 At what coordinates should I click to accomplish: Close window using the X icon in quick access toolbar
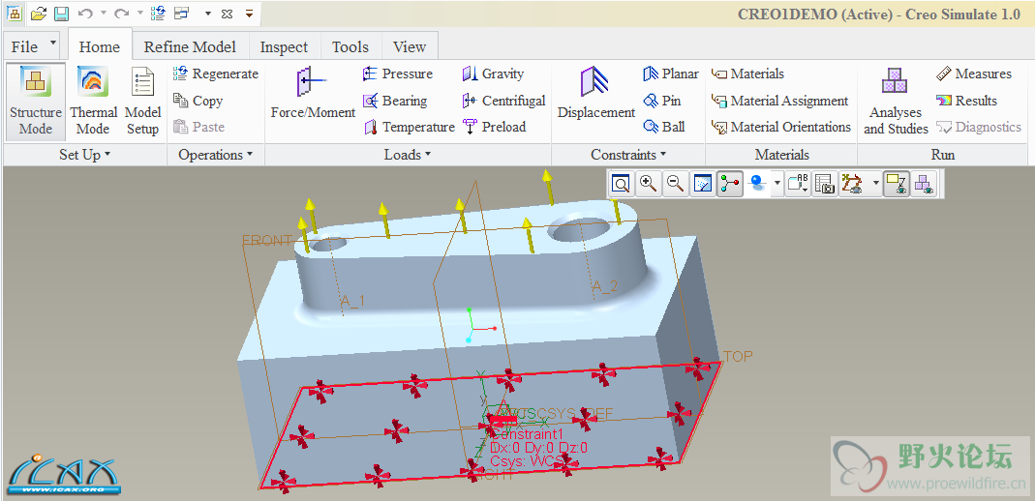coord(227,14)
